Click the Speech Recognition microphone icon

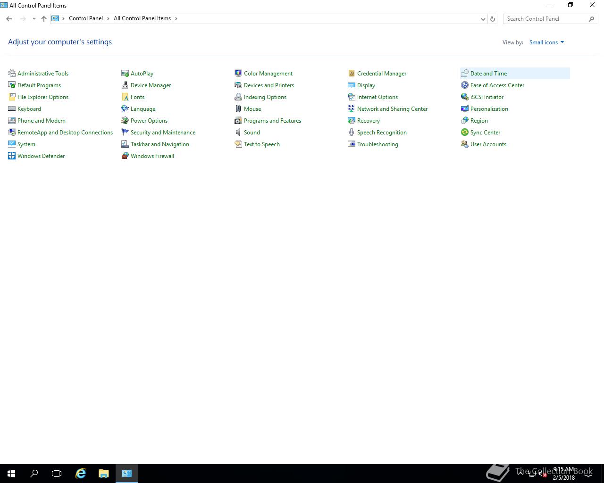pyautogui.click(x=352, y=132)
